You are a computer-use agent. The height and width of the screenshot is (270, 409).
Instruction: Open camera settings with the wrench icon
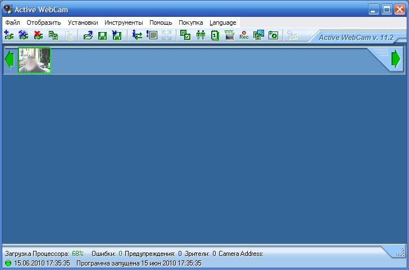[x=24, y=35]
